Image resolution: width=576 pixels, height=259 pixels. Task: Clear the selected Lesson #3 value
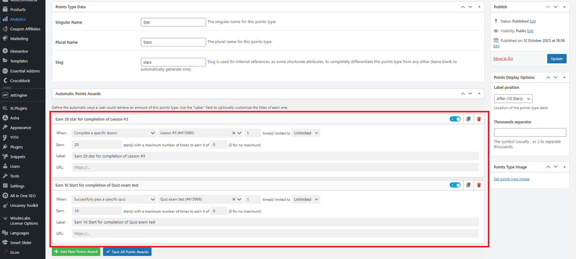pos(234,133)
